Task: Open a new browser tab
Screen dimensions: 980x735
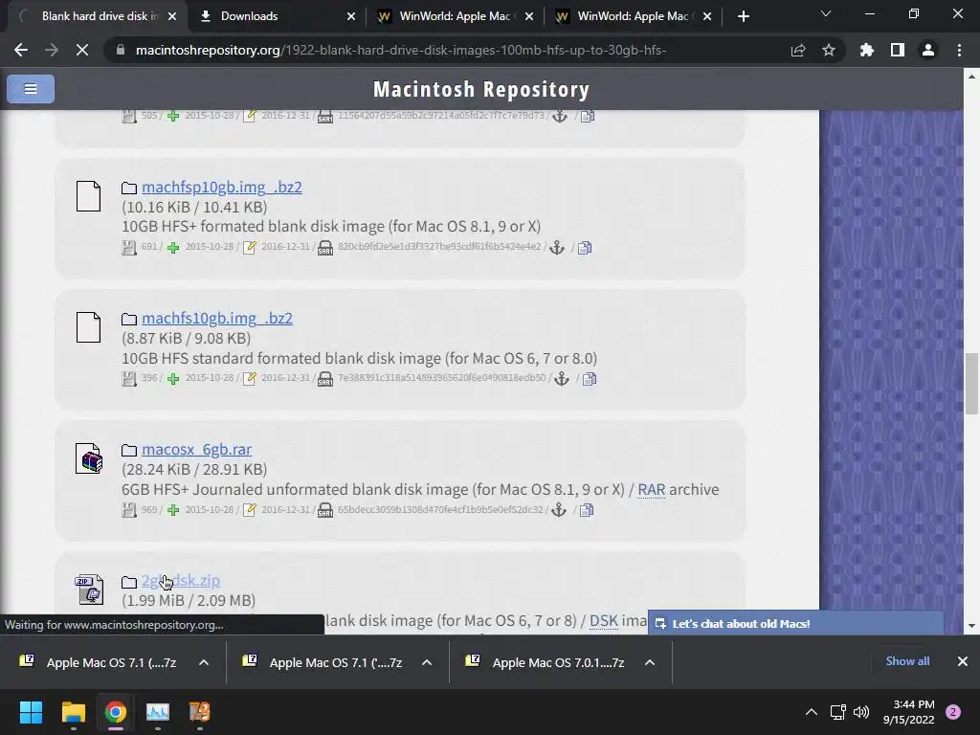Action: [x=743, y=16]
